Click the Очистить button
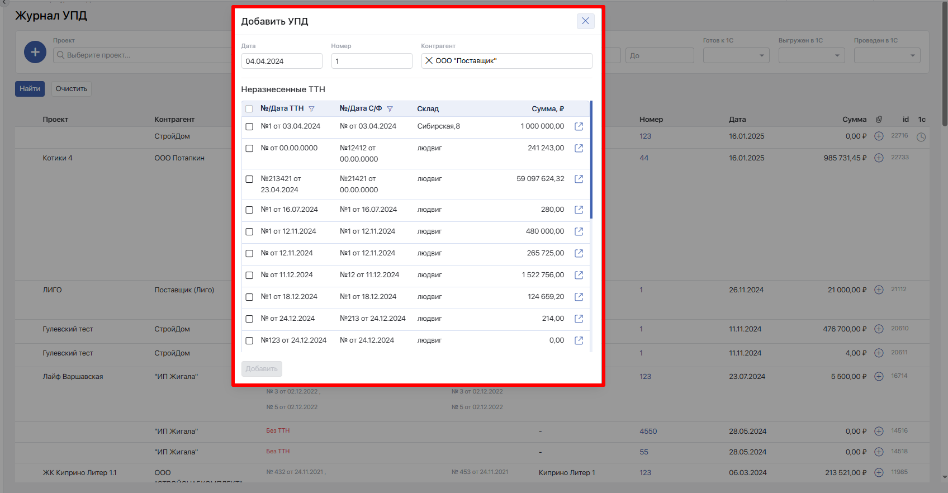The height and width of the screenshot is (493, 948). click(x=72, y=89)
